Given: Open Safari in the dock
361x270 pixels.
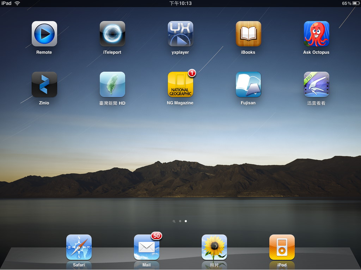Looking at the screenshot, I should (79, 247).
